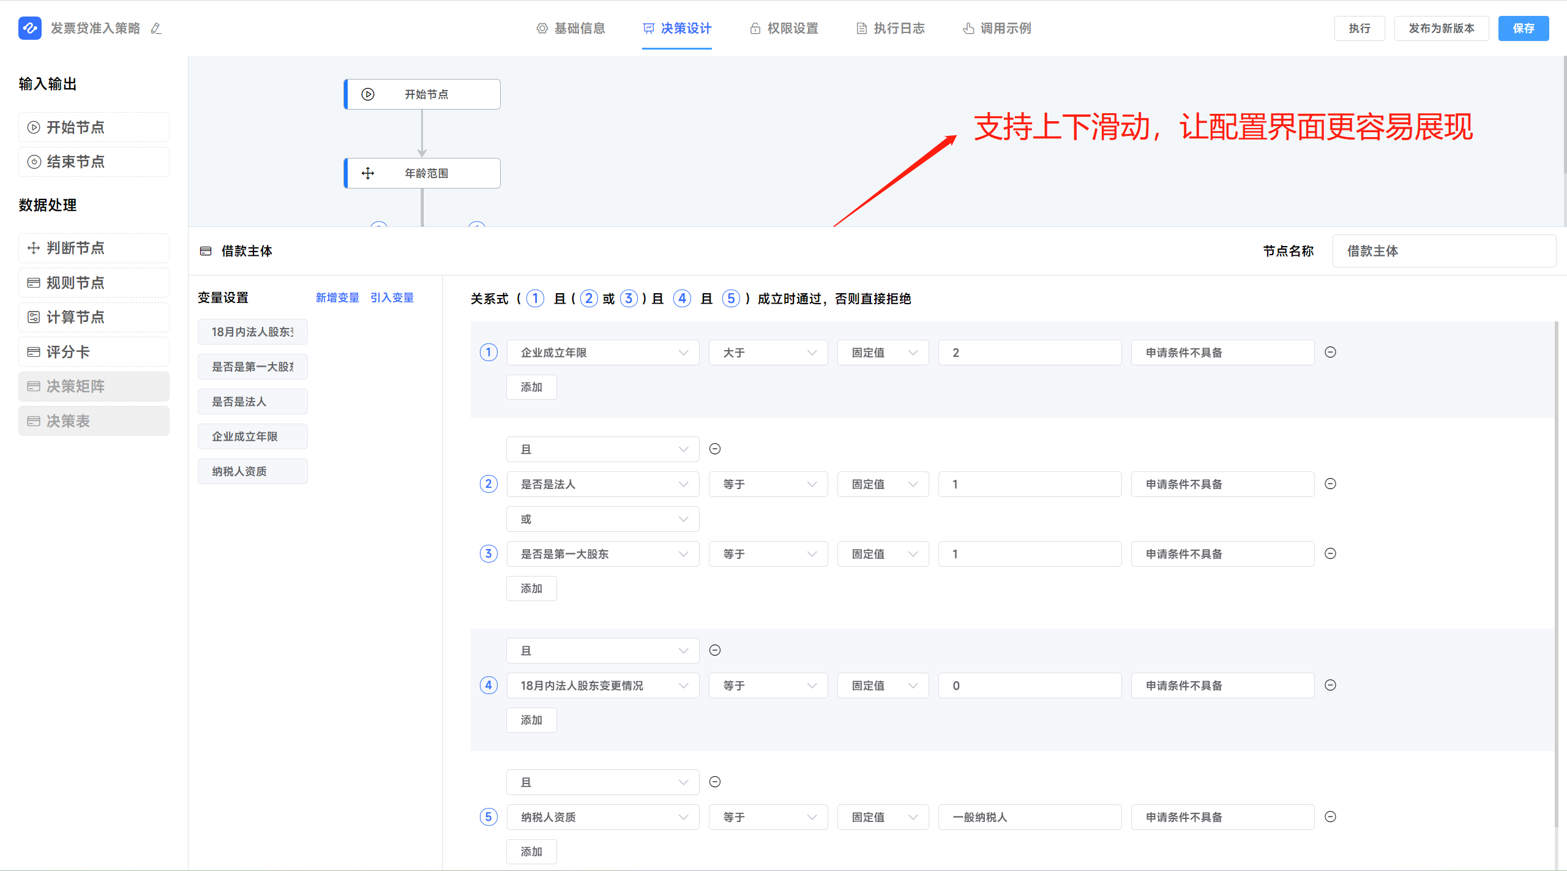Select 规则节点 in sidebar palette
Screen dimensions: 1567x871
(94, 283)
